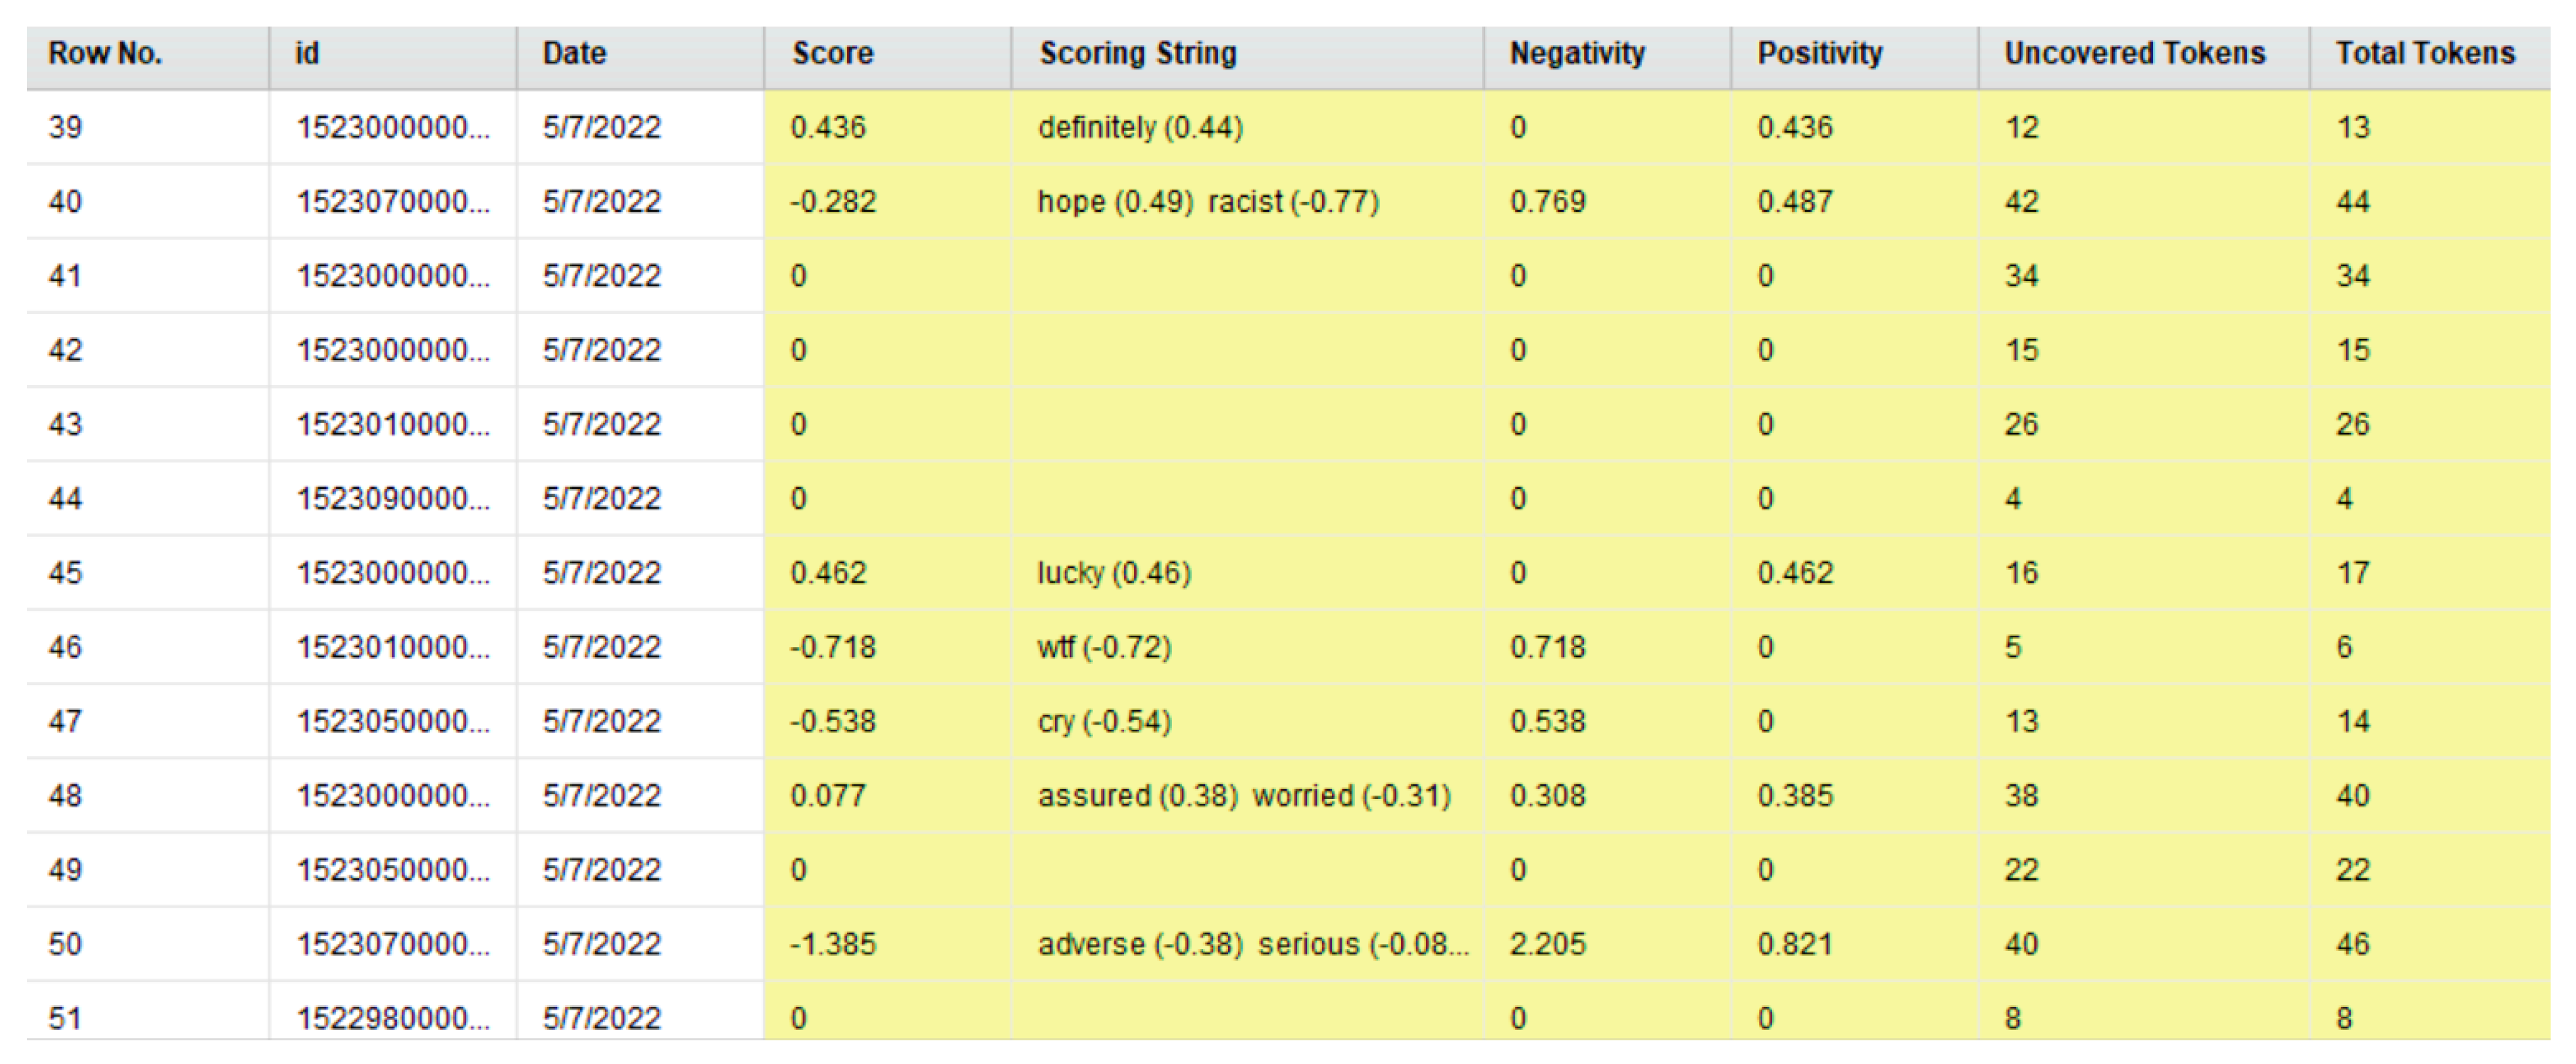Sort table by Score column header
This screenshot has width=2576, height=1064.
click(x=832, y=53)
